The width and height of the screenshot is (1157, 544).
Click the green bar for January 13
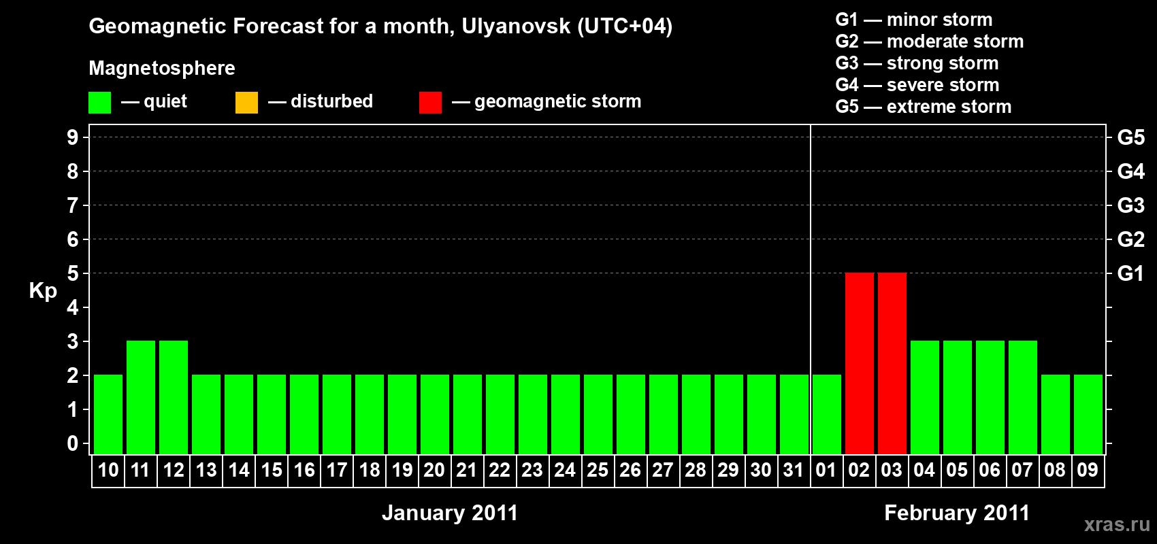[206, 414]
